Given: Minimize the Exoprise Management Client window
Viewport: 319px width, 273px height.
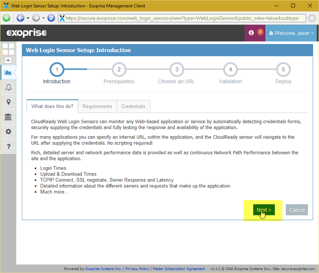Looking at the screenshot, I should point(276,6).
